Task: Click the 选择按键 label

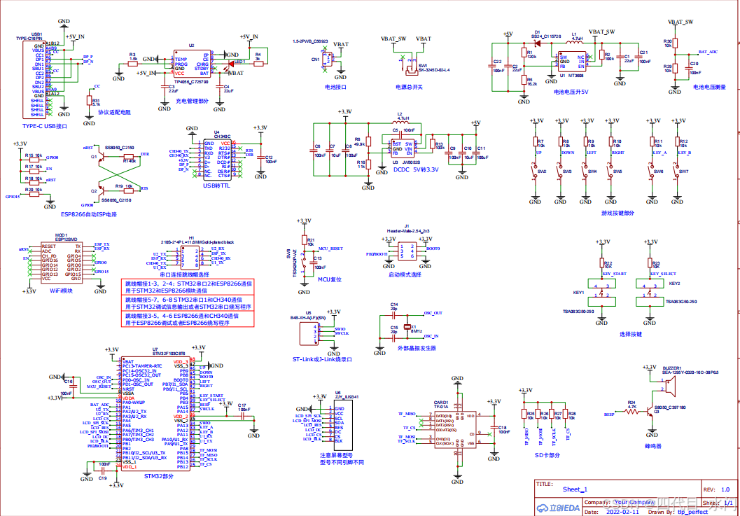Action: (x=631, y=334)
